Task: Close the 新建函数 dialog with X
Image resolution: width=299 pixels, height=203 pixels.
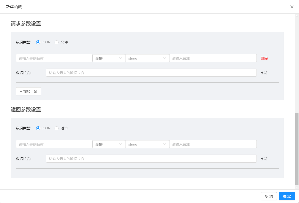Action: (x=292, y=7)
